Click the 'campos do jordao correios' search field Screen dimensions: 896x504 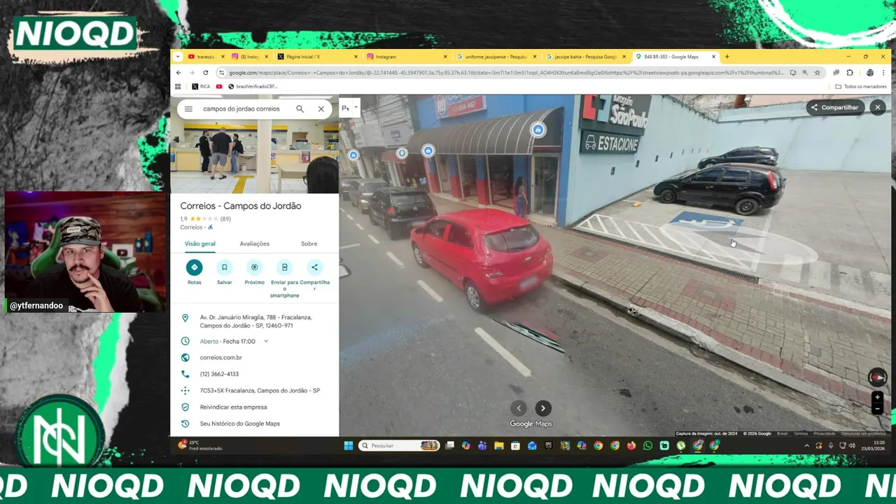pyautogui.click(x=241, y=109)
